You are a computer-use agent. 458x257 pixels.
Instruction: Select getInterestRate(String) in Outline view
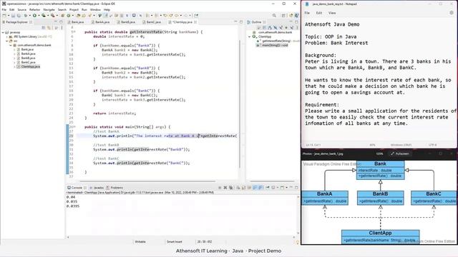click(x=276, y=41)
